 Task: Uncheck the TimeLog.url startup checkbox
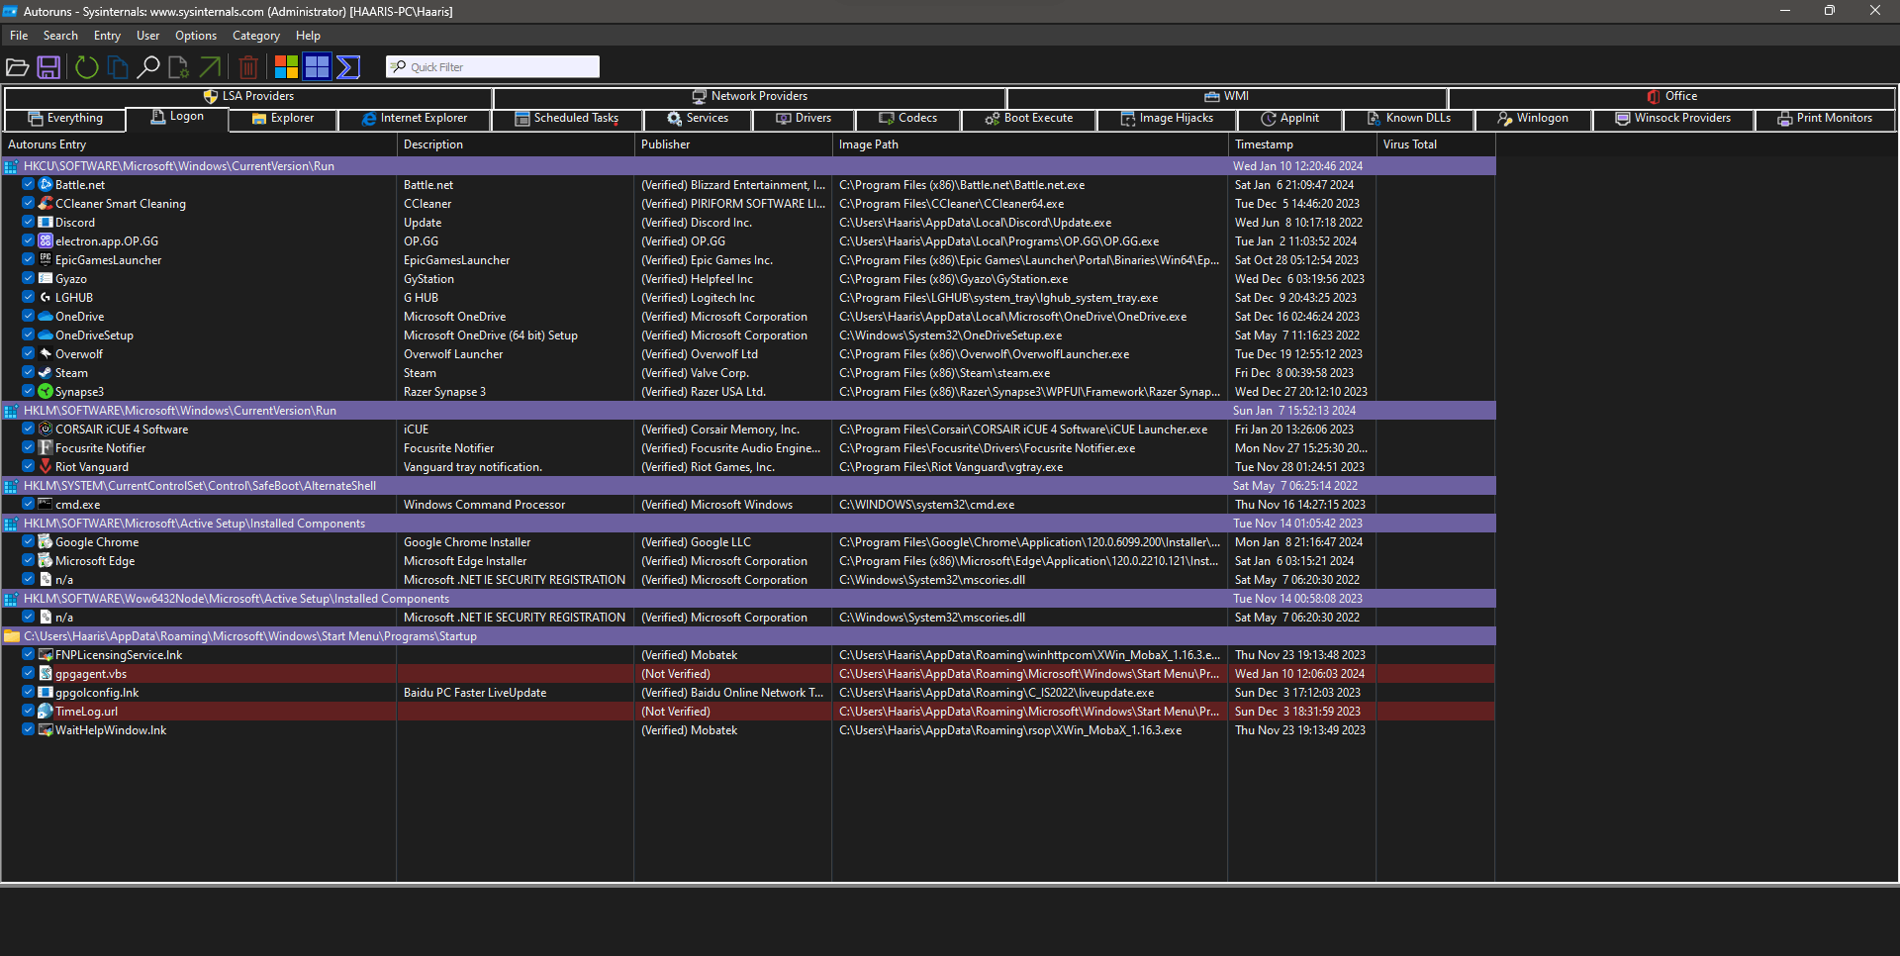29,711
